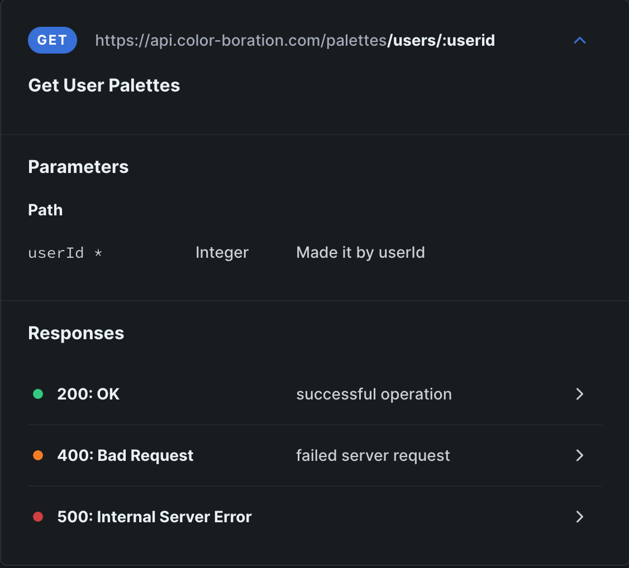Viewport: 629px width, 568px height.
Task: Open the 200: OK response row
Action: 88,394
